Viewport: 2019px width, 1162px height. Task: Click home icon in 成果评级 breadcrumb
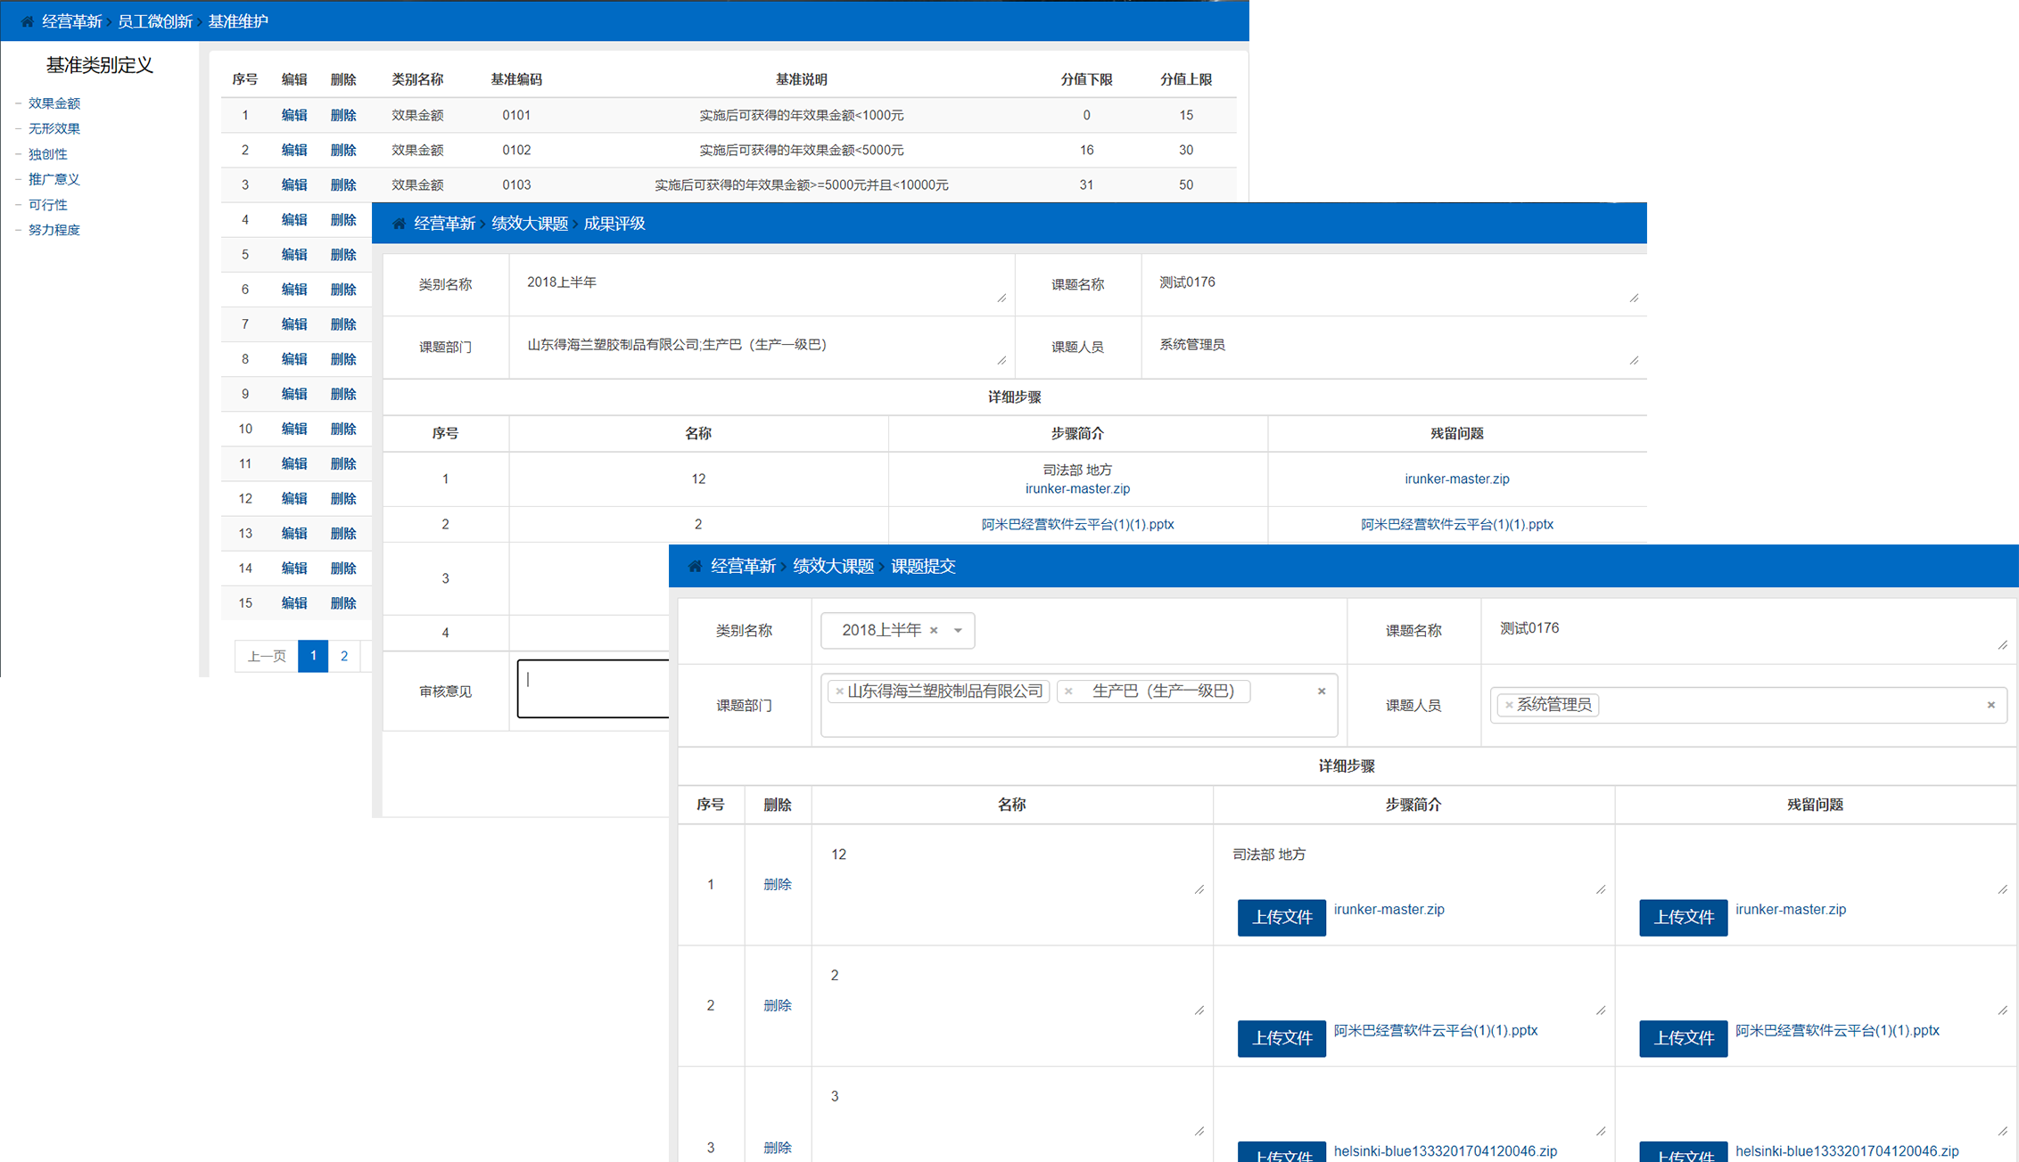click(400, 224)
